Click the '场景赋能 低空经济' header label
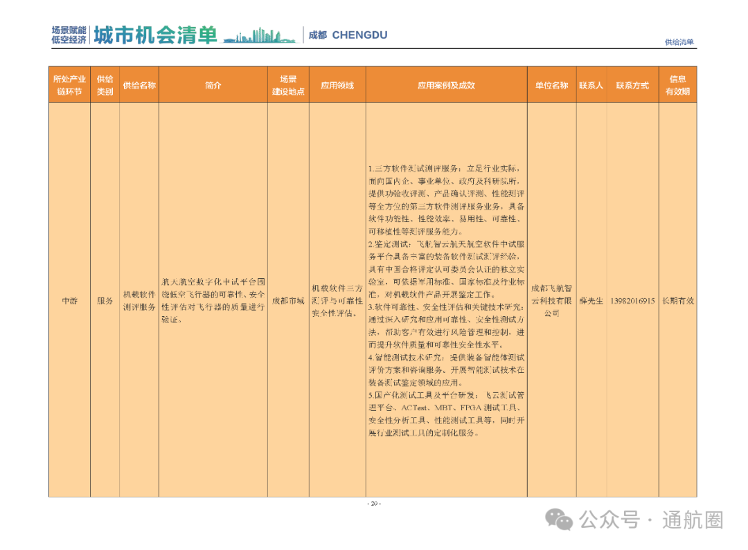748x550 pixels. tap(69, 35)
